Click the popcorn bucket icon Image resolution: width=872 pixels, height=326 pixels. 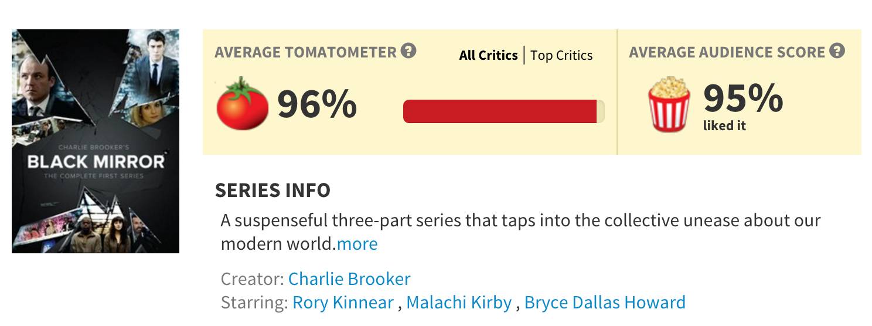click(669, 106)
